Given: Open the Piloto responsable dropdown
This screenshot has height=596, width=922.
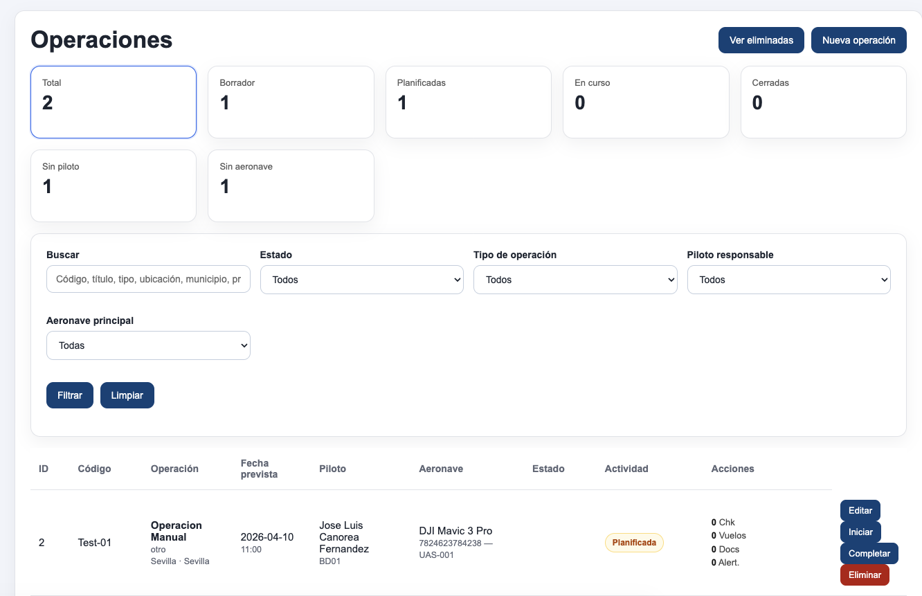Looking at the screenshot, I should click(788, 280).
